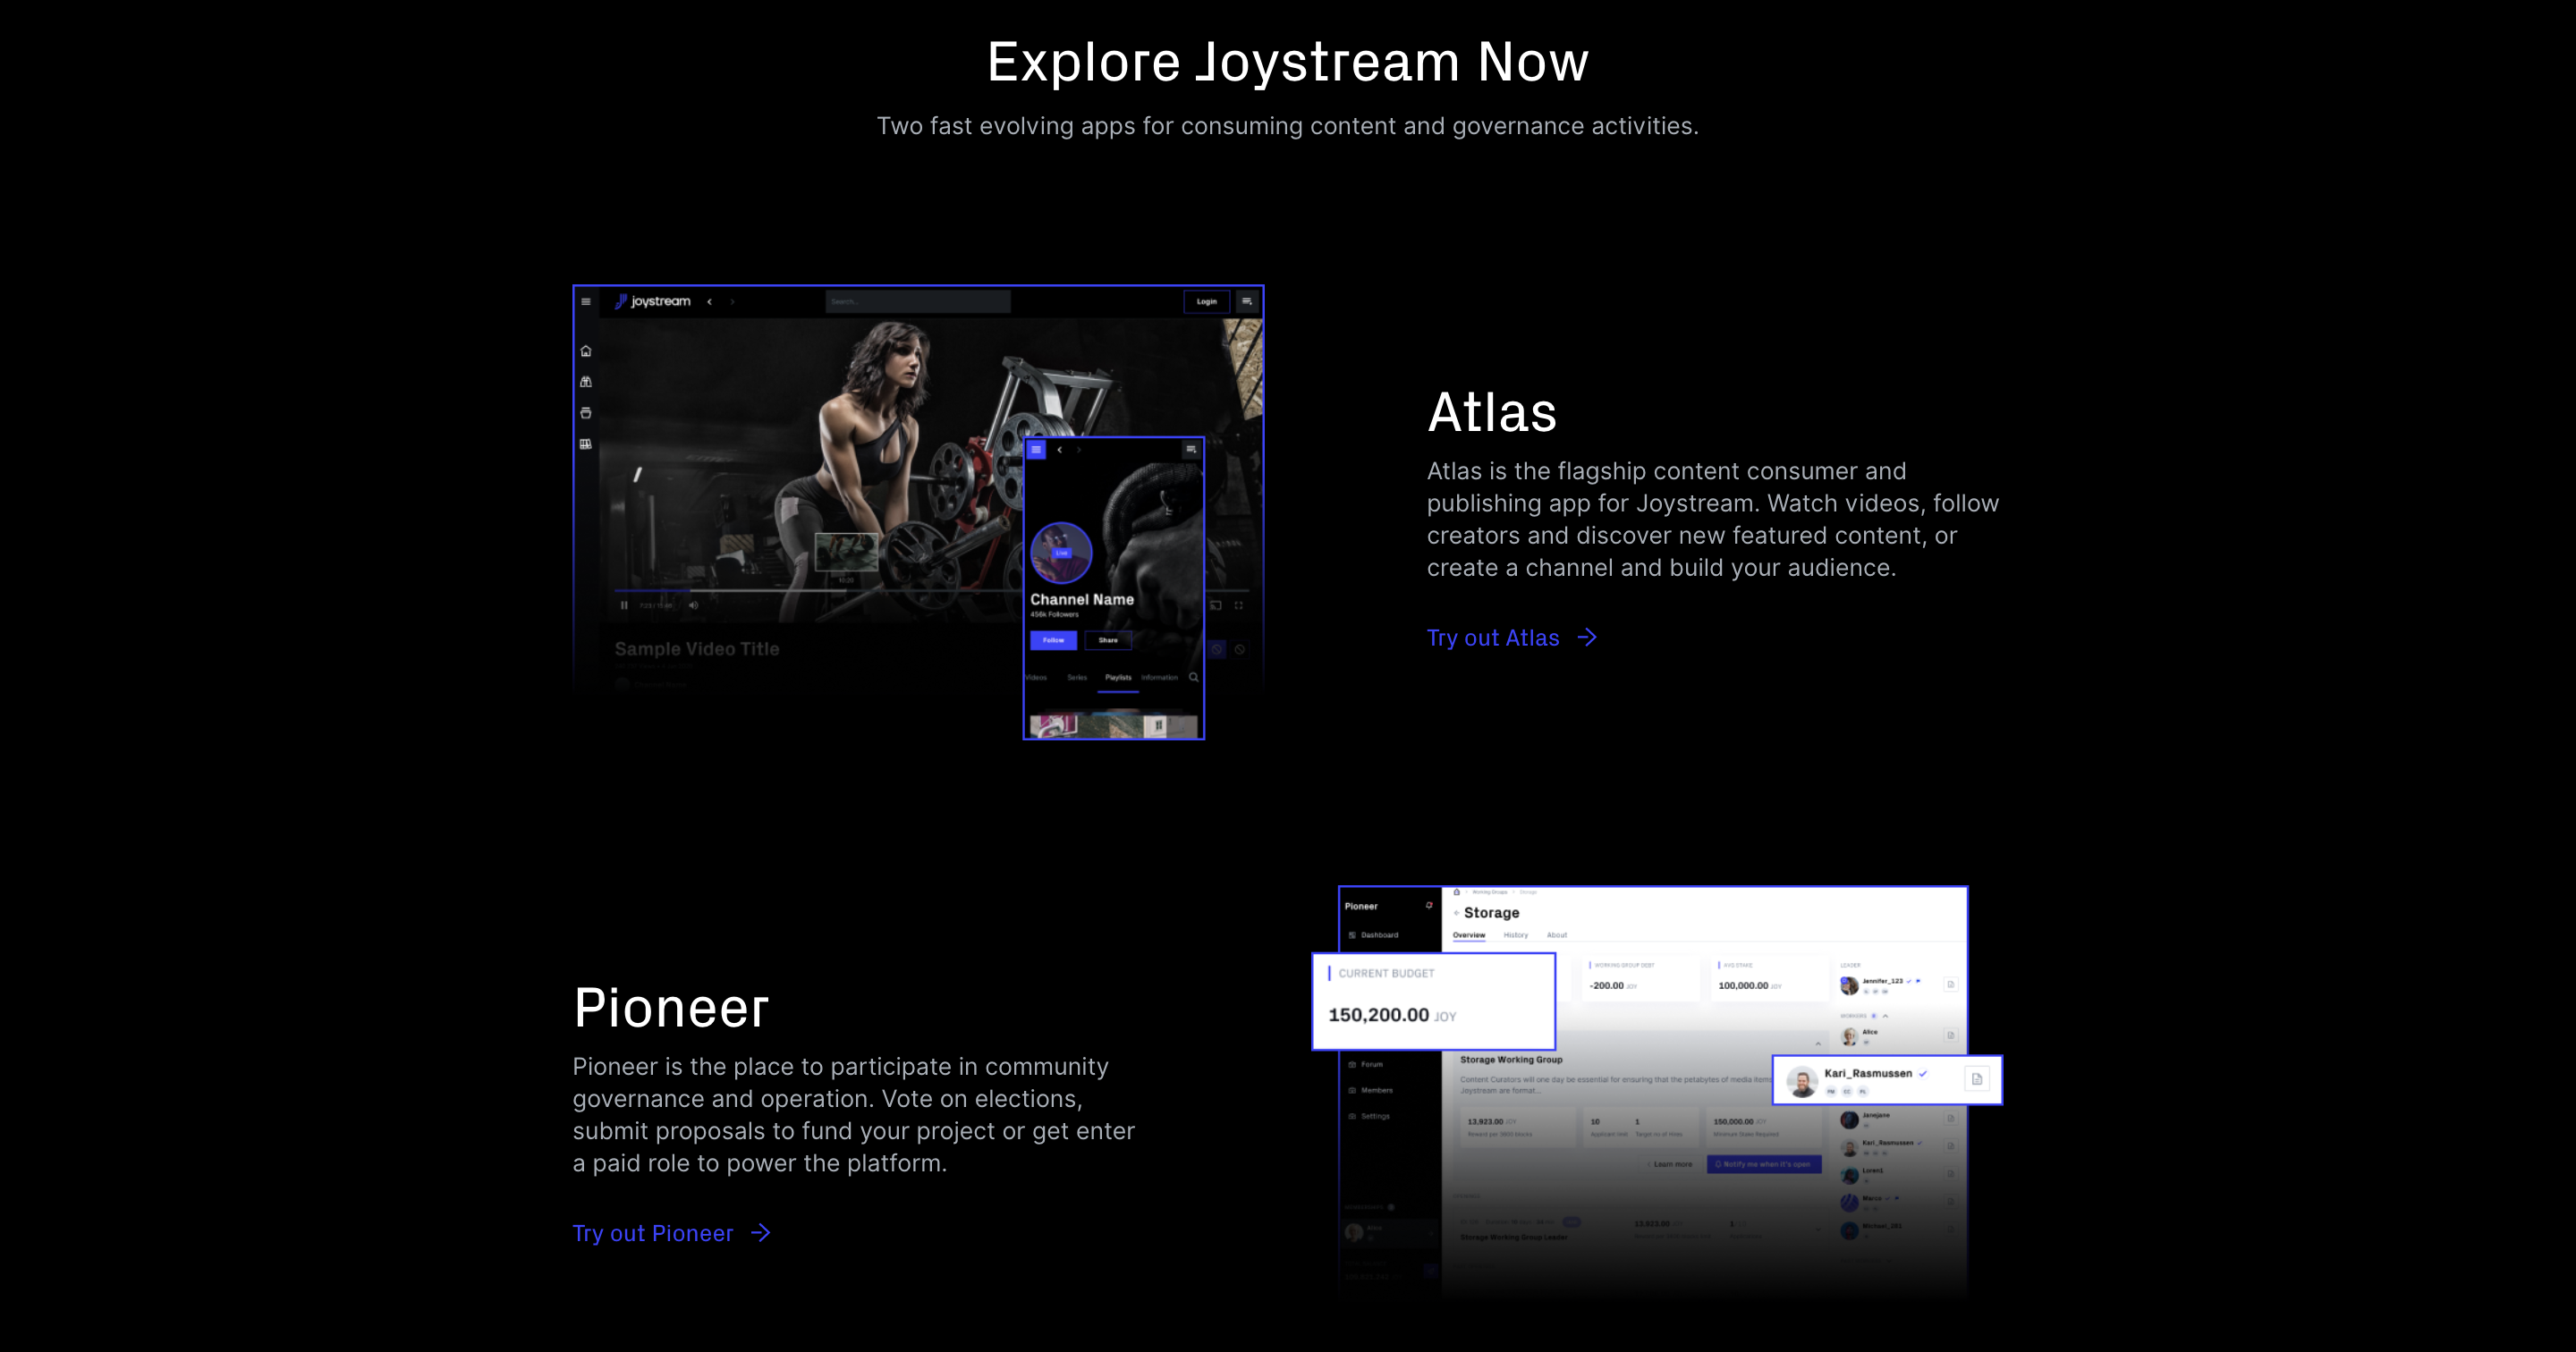Image resolution: width=2576 pixels, height=1352 pixels.
Task: Click the Sample Video Title text
Action: pos(697,649)
